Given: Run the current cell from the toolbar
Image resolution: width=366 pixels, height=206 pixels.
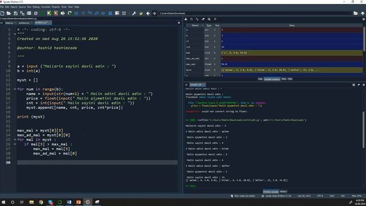Looking at the screenshot, I should tap(49, 13).
